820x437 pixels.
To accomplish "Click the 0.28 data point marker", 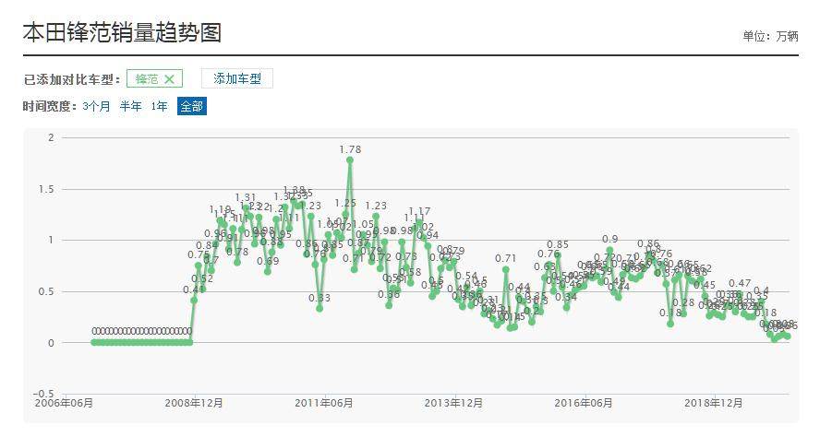I will [683, 313].
